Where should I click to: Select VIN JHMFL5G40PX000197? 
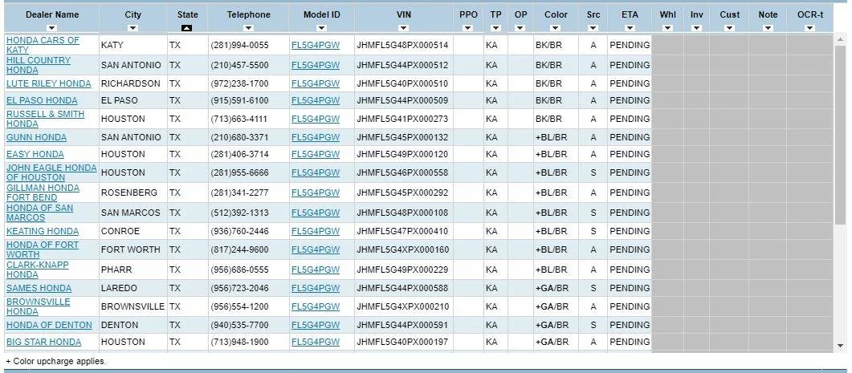click(x=402, y=342)
